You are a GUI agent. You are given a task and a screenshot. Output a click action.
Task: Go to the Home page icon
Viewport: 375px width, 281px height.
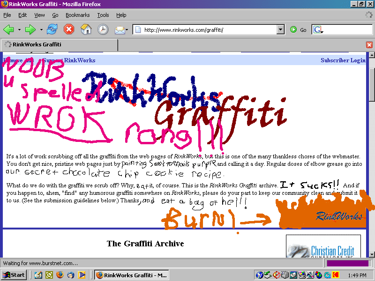coord(86,30)
